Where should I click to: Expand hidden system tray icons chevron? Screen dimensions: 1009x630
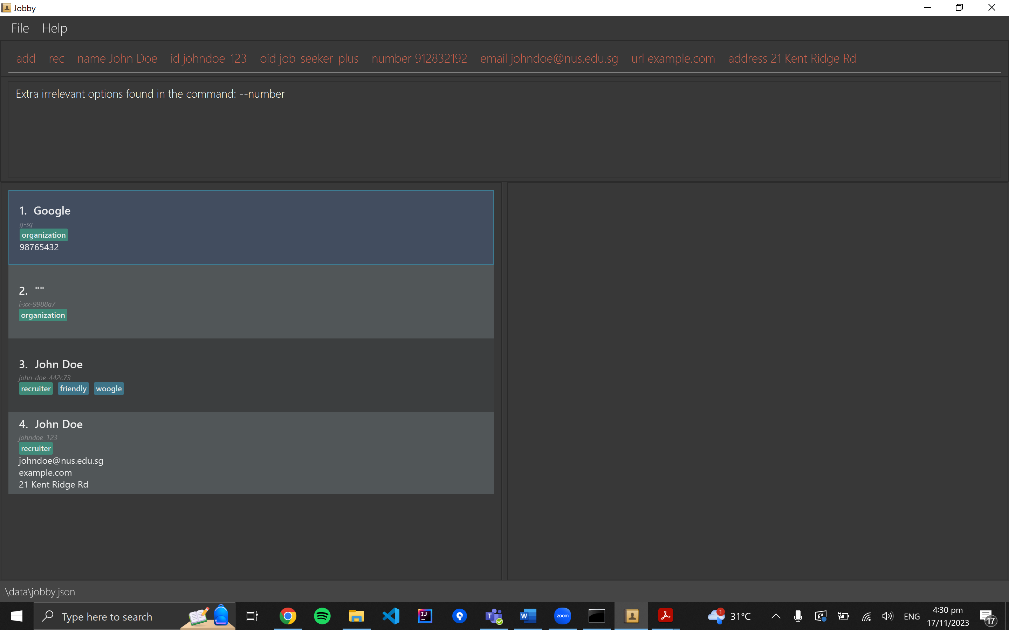click(x=776, y=616)
